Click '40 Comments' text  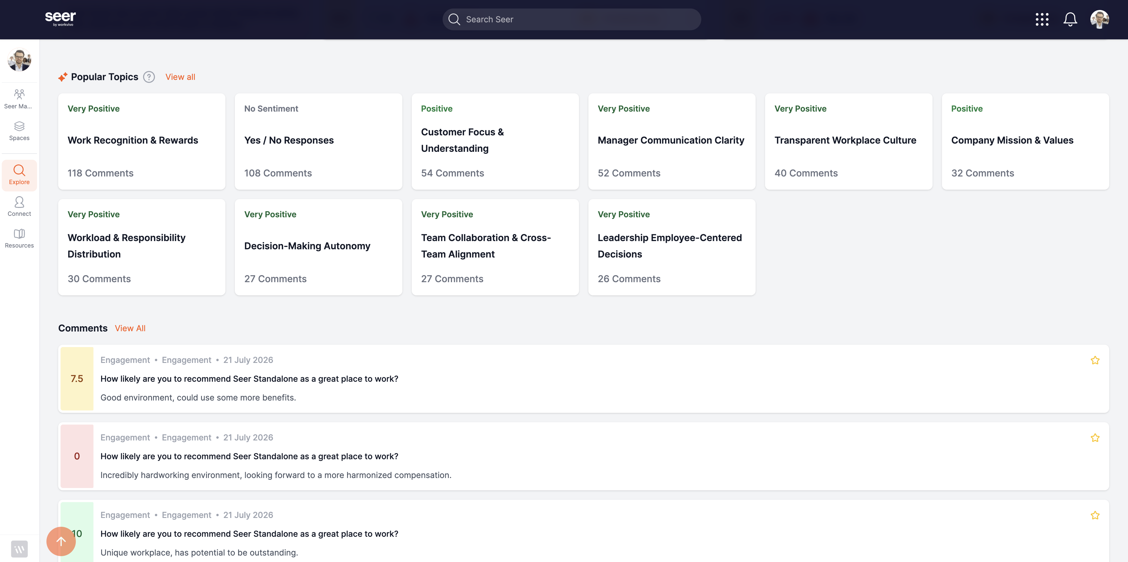point(806,173)
